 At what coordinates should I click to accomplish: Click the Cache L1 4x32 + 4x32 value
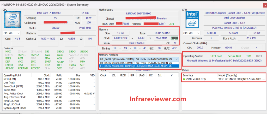pyautogui.click(x=48, y=39)
